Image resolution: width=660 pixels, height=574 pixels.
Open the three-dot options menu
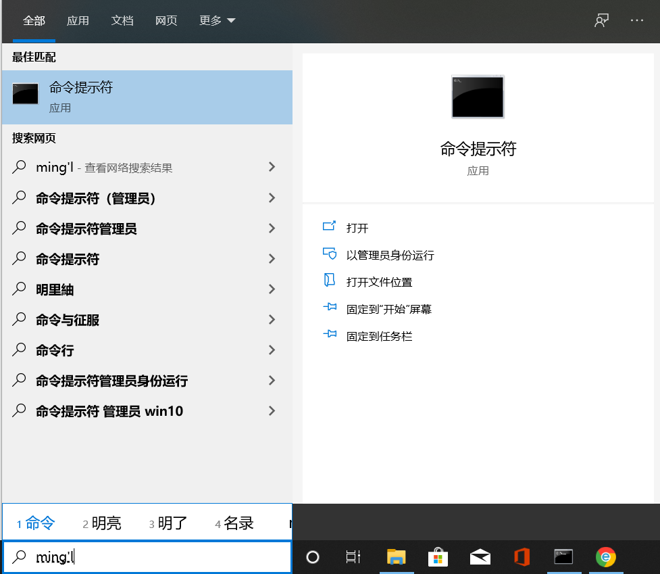click(637, 20)
